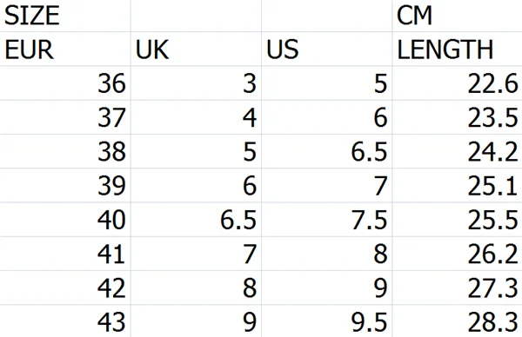Click the UK column label cell
The height and width of the screenshot is (337, 522).
pyautogui.click(x=196, y=49)
